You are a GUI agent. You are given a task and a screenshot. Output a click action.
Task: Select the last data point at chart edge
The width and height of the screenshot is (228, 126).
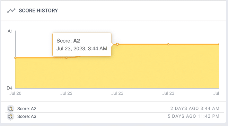tap(219, 44)
